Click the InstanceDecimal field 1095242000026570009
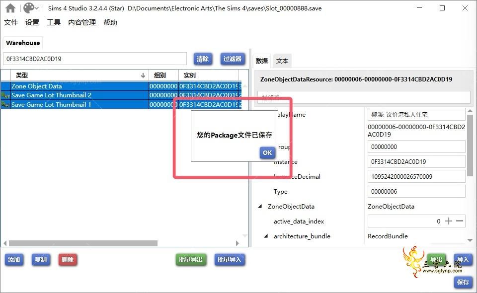The height and width of the screenshot is (293, 477). coord(416,176)
